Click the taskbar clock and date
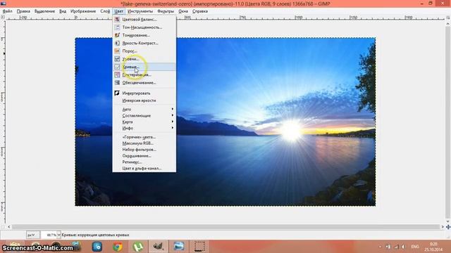The height and width of the screenshot is (253, 451). coord(433,247)
